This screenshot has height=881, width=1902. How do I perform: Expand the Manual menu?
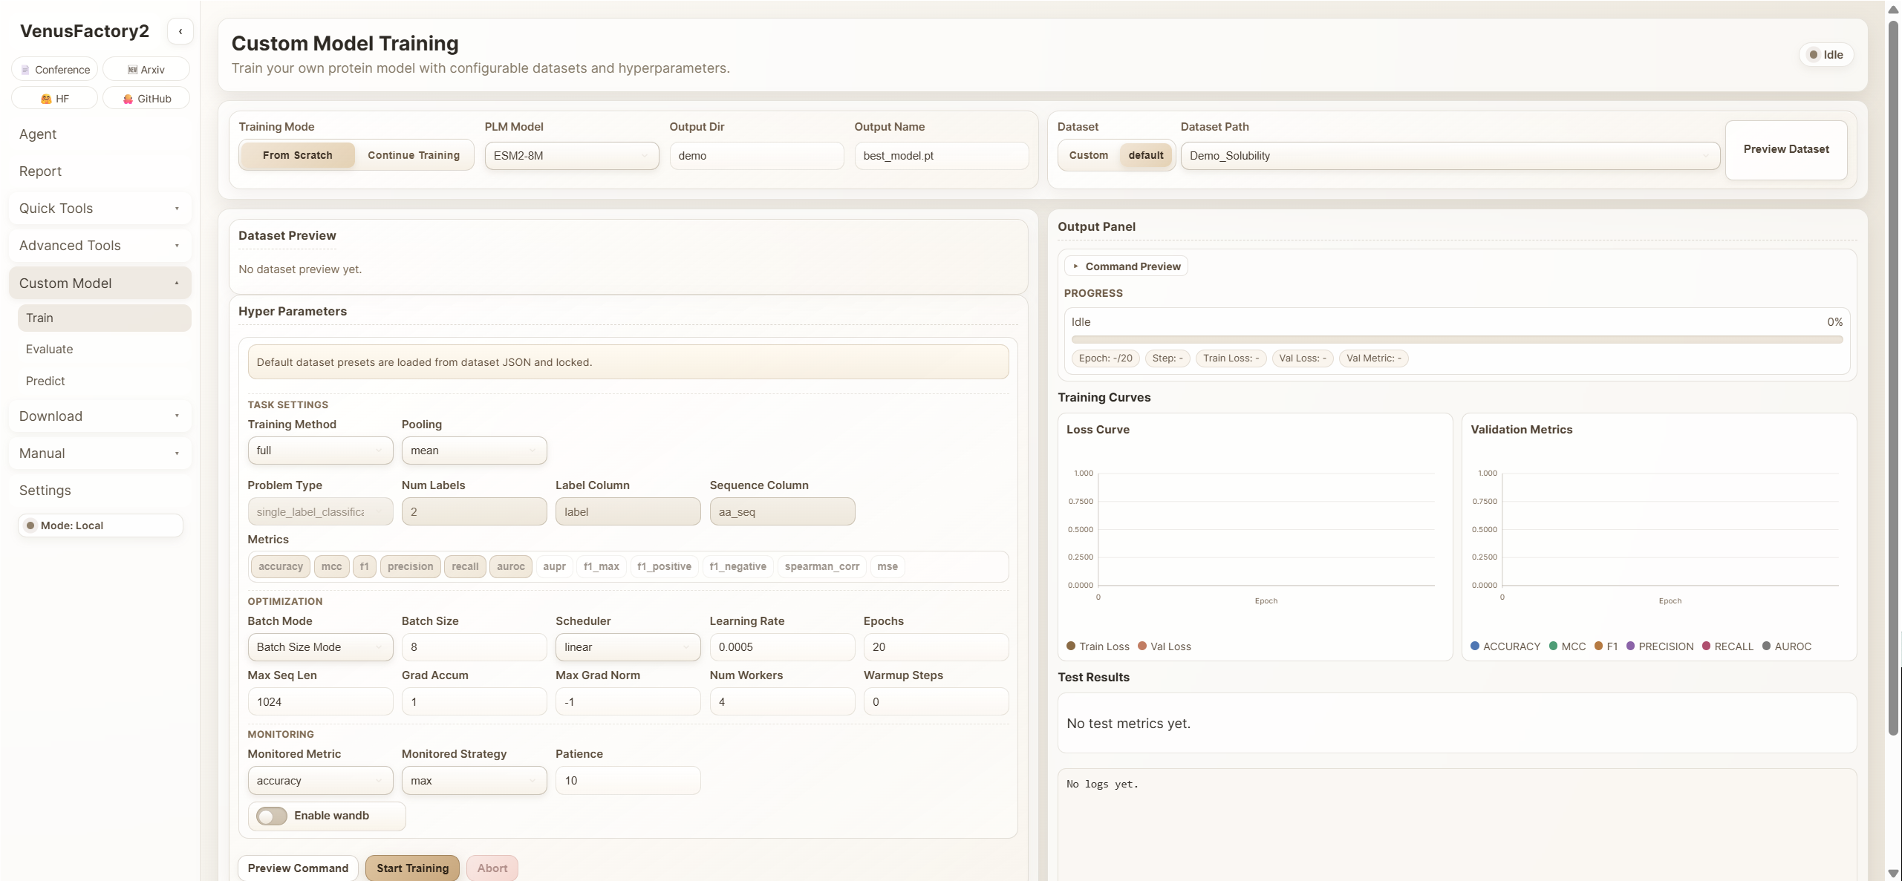tap(100, 453)
